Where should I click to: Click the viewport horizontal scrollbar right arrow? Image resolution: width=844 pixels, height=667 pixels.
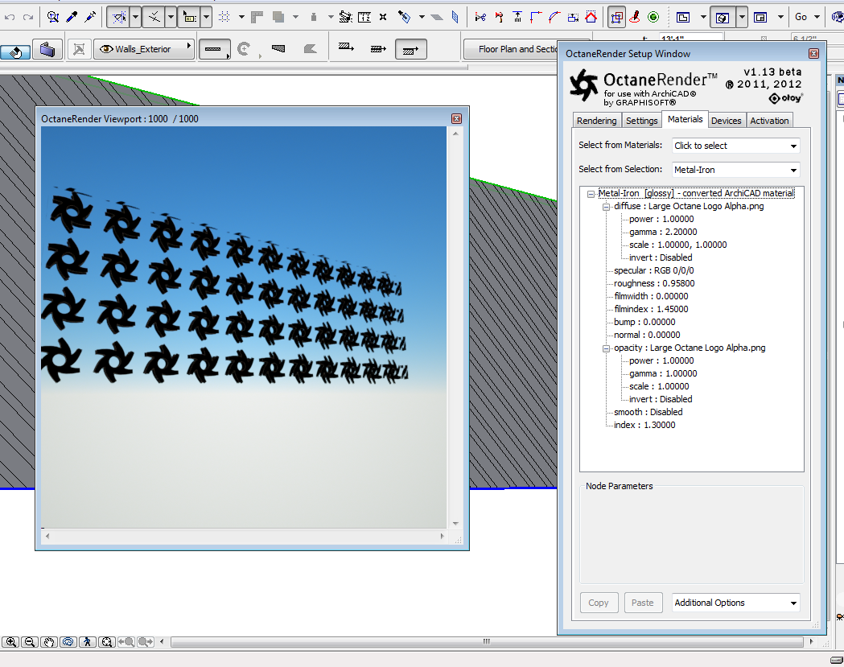443,536
